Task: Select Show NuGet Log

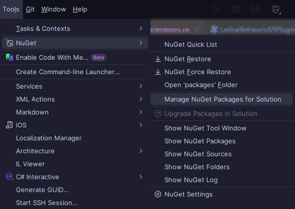Action: [x=221, y=180]
